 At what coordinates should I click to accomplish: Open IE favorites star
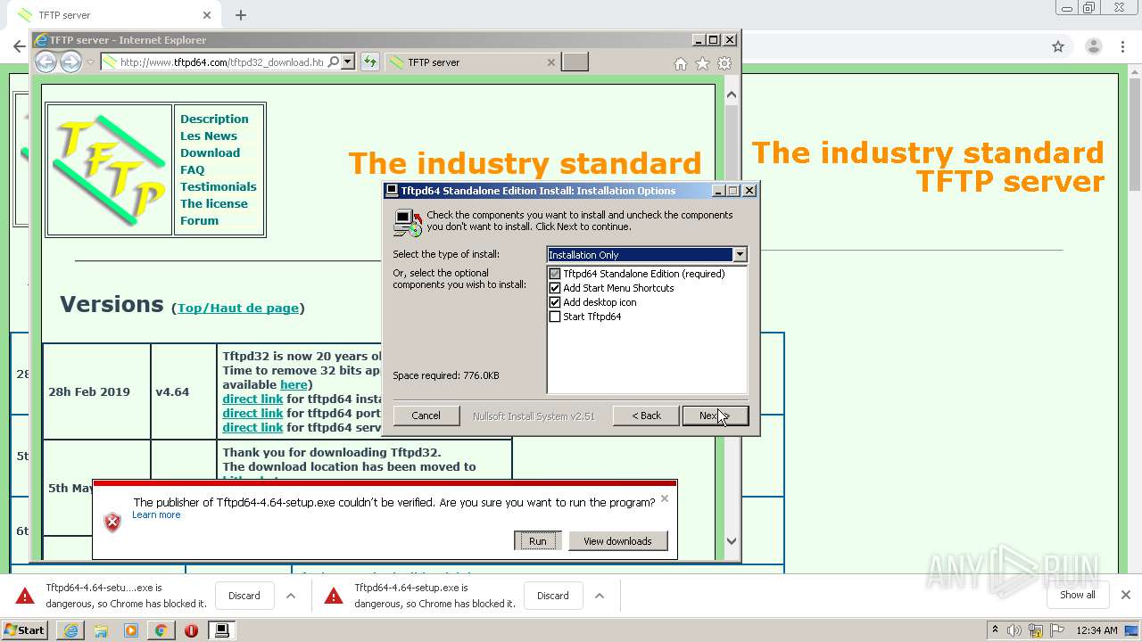702,63
